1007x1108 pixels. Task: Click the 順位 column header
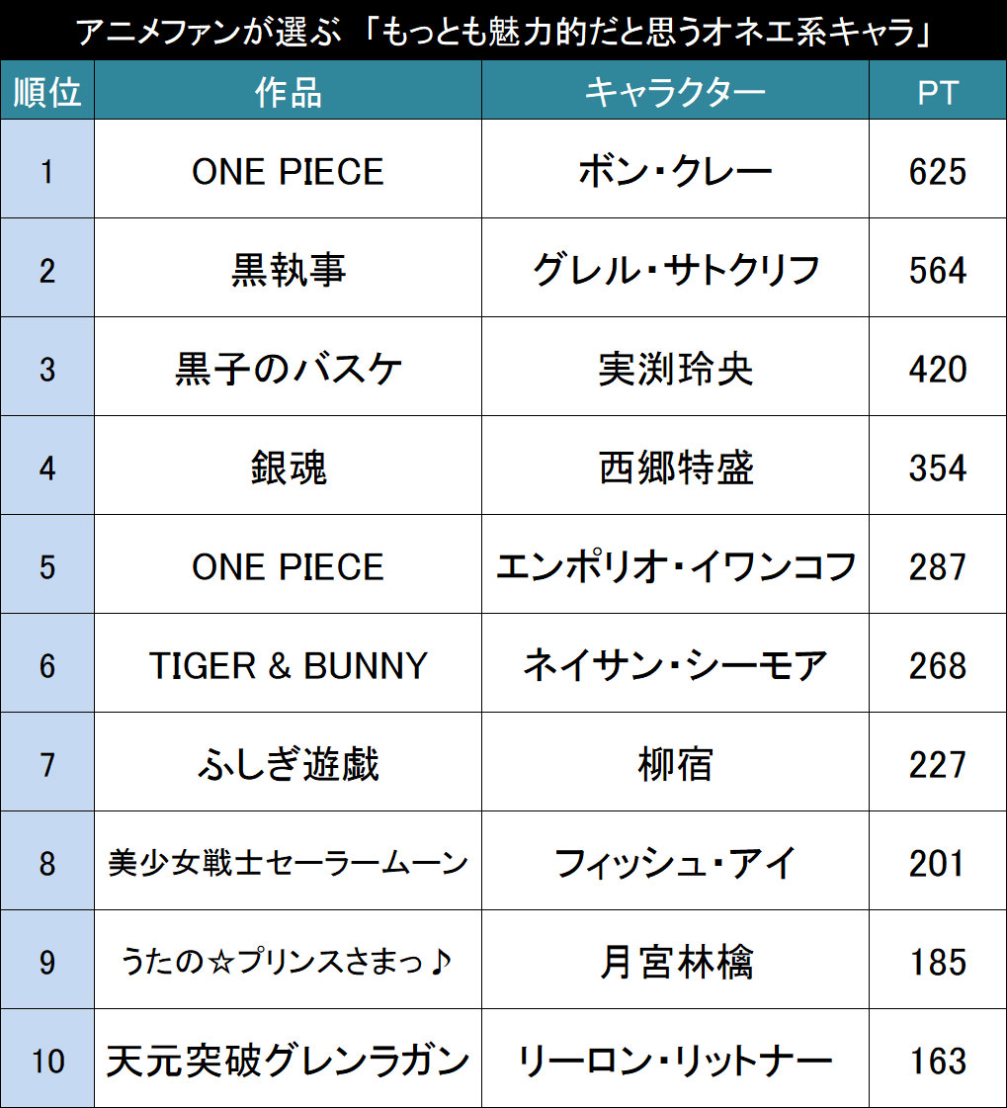pos(47,91)
